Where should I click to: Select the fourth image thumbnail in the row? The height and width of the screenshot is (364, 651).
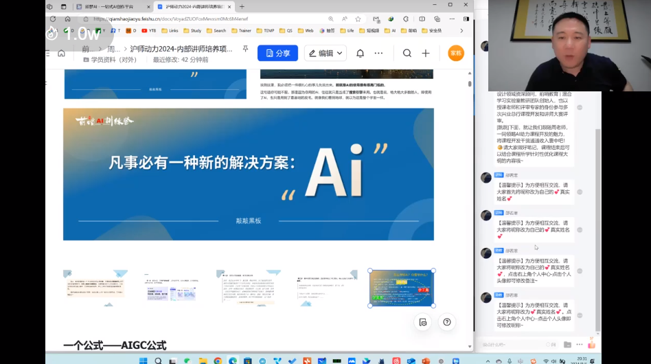click(x=325, y=288)
